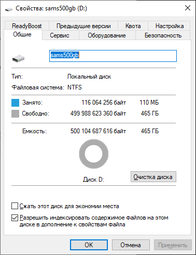Switch to Предыдущие версии tab
196x255 pixels.
[83, 26]
